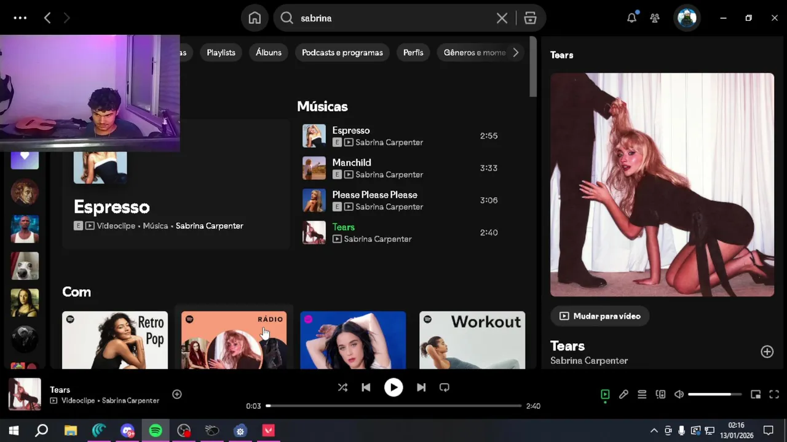
Task: Select the Gêneros e momentos filter
Action: pyautogui.click(x=475, y=52)
